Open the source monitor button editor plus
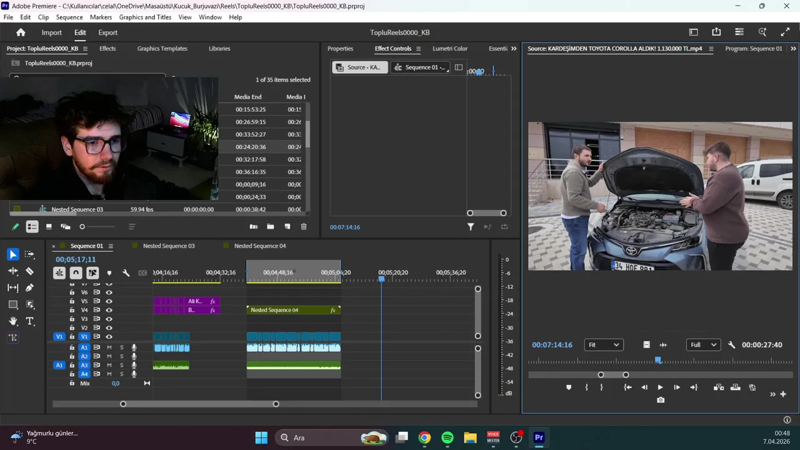Screen dimensions: 800x450 pyautogui.click(x=783, y=394)
